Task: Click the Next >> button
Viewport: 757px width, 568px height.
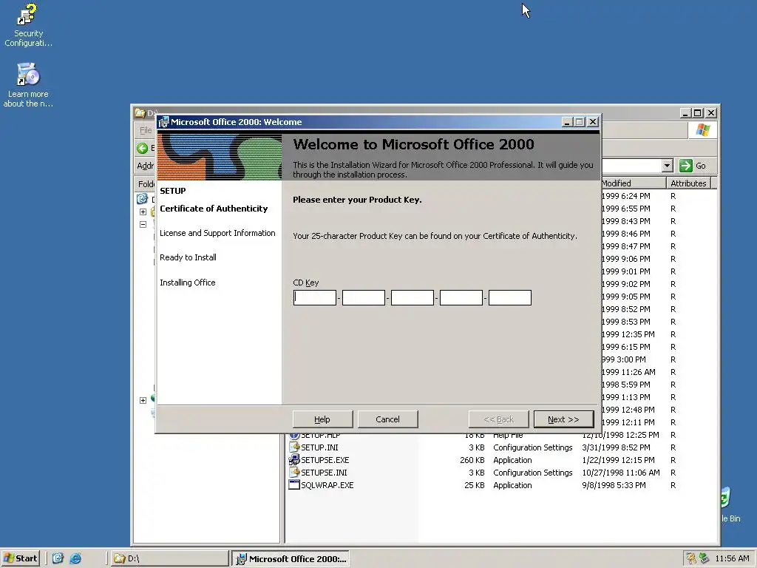Action: tap(563, 419)
